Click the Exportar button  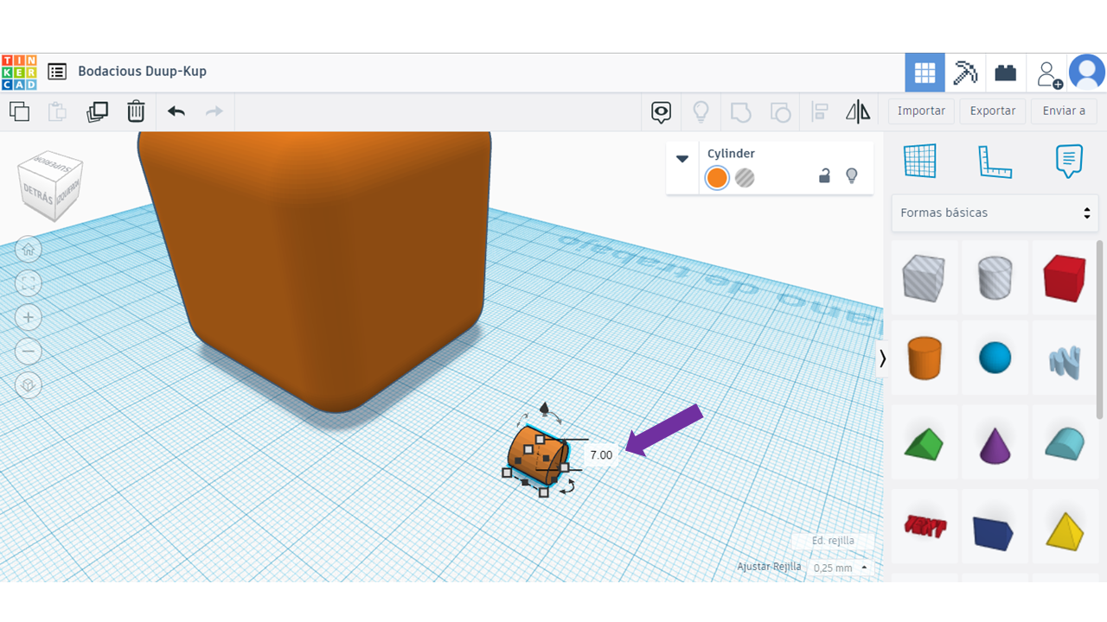pos(993,111)
